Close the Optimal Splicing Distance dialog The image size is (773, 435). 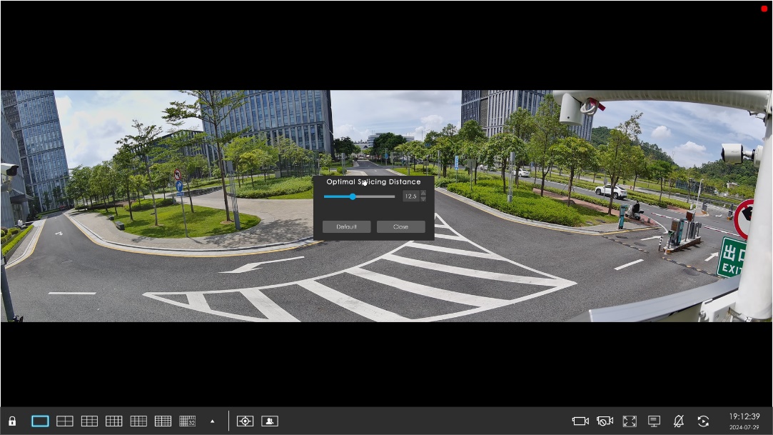[401, 227]
